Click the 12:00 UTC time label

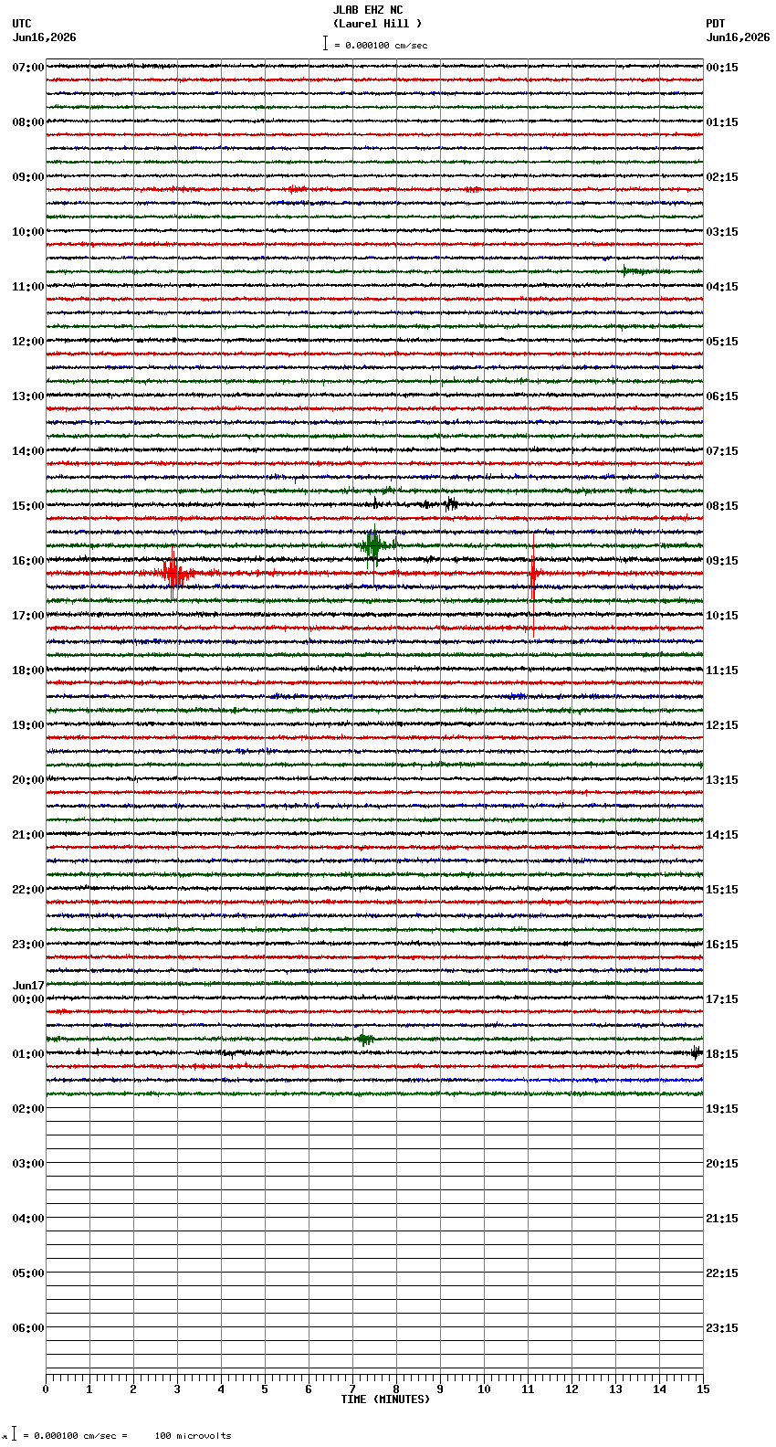coord(28,342)
